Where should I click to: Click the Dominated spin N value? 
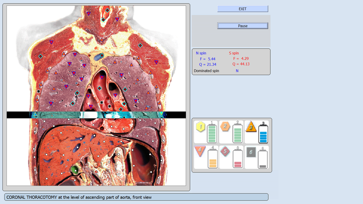pos(237,71)
